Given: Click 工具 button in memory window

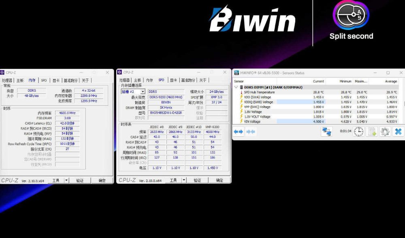Looking at the screenshot, I should click(56, 180).
